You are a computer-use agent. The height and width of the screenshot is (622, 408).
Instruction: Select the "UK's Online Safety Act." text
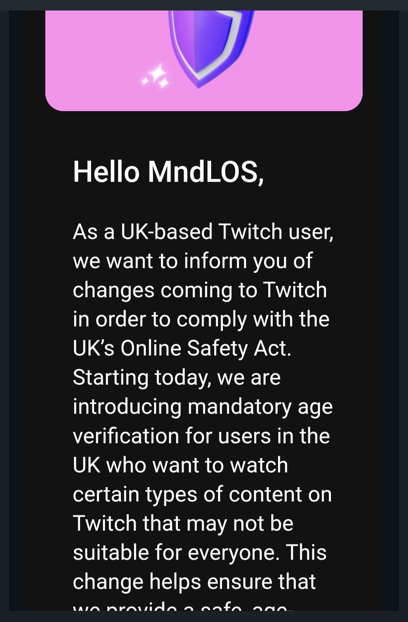(182, 348)
